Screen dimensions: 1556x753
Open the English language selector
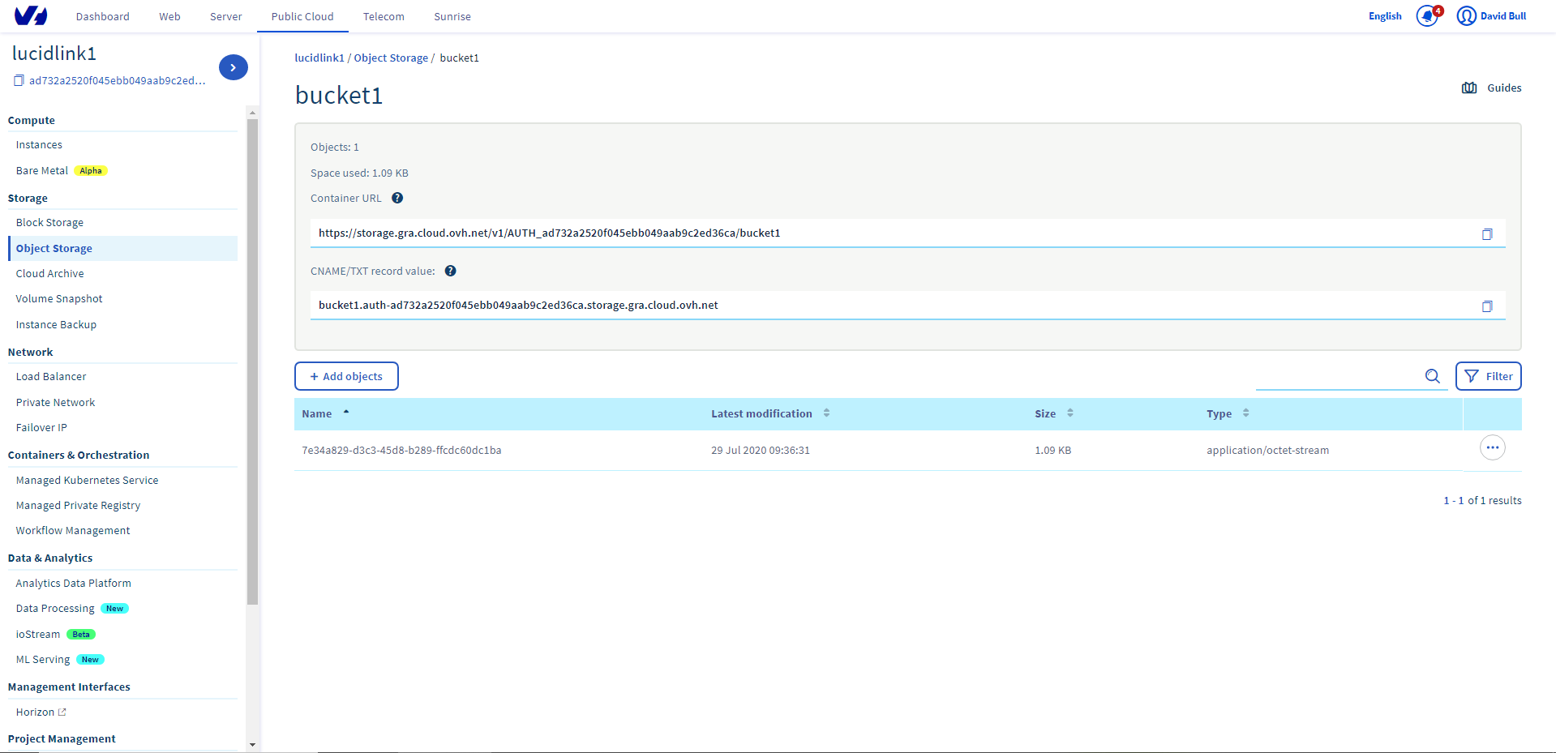1385,16
